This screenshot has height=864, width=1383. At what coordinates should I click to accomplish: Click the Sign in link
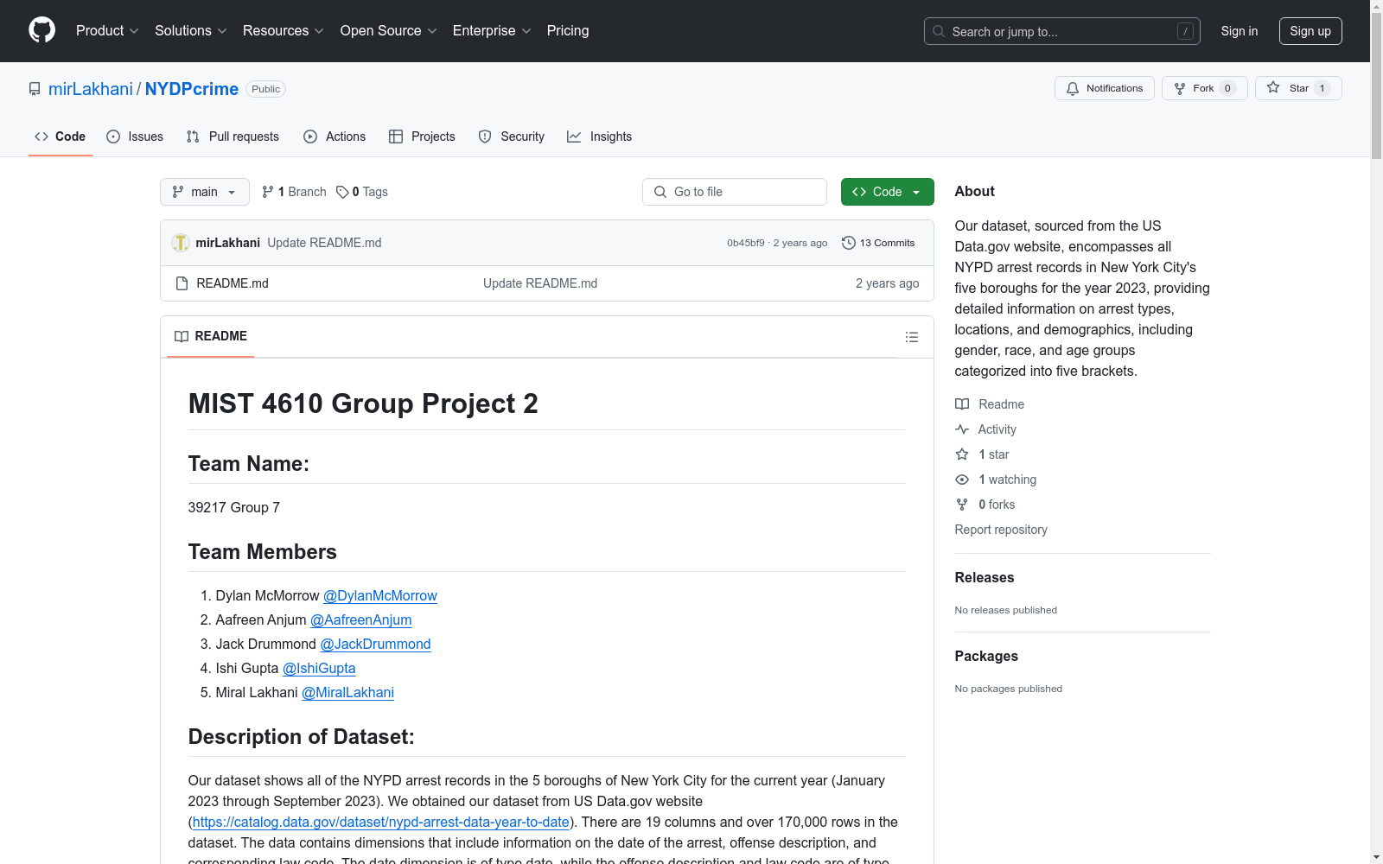pyautogui.click(x=1240, y=31)
